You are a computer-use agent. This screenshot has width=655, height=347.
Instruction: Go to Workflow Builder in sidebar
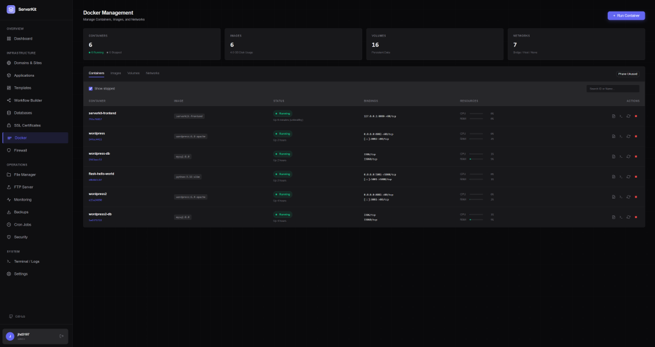point(28,100)
